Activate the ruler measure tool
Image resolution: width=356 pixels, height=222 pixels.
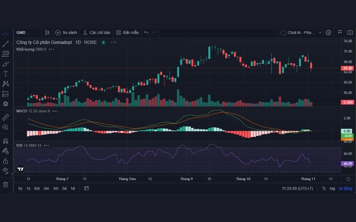tap(6, 117)
